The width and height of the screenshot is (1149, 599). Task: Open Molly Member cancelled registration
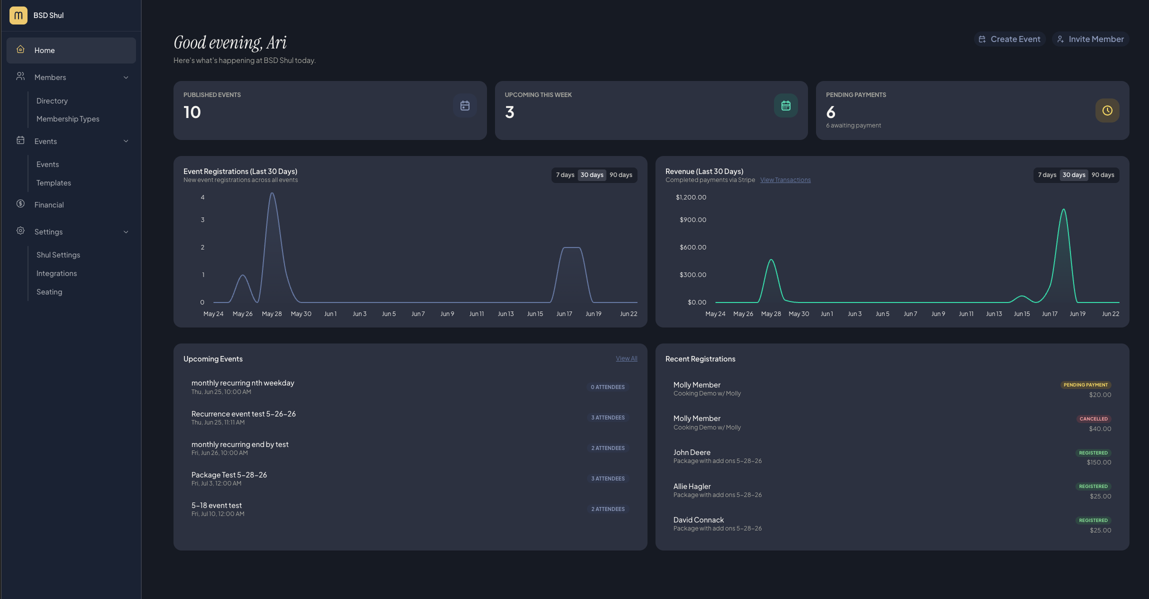click(892, 423)
